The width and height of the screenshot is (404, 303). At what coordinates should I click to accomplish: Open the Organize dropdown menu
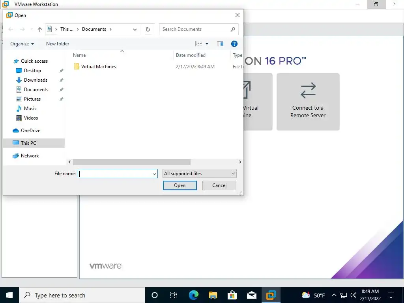pos(22,44)
